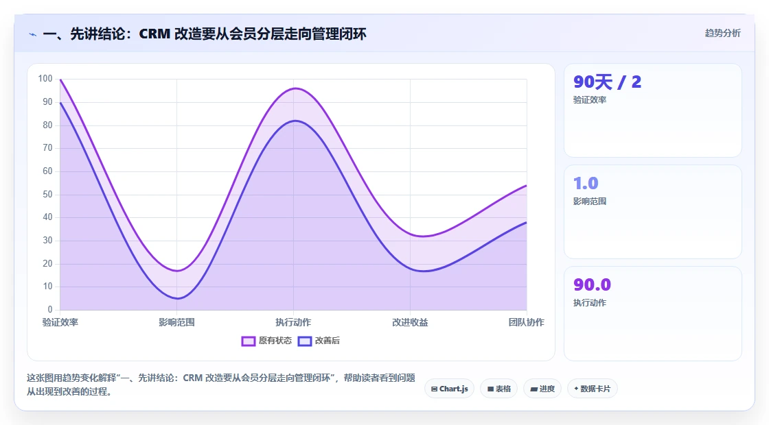The width and height of the screenshot is (769, 425).
Task: Click the 100 y-axis tick label
Action: point(45,78)
